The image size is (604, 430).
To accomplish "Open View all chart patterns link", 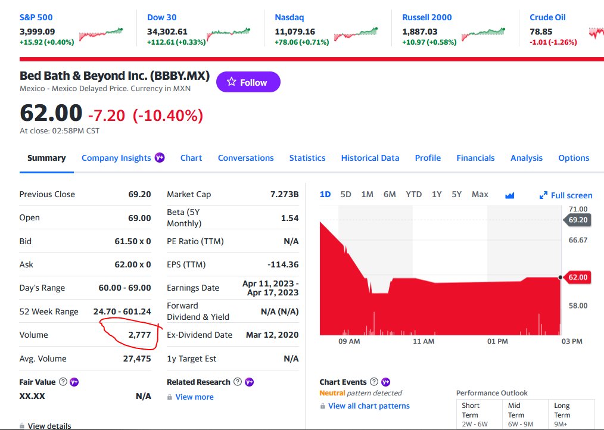I will (x=369, y=406).
